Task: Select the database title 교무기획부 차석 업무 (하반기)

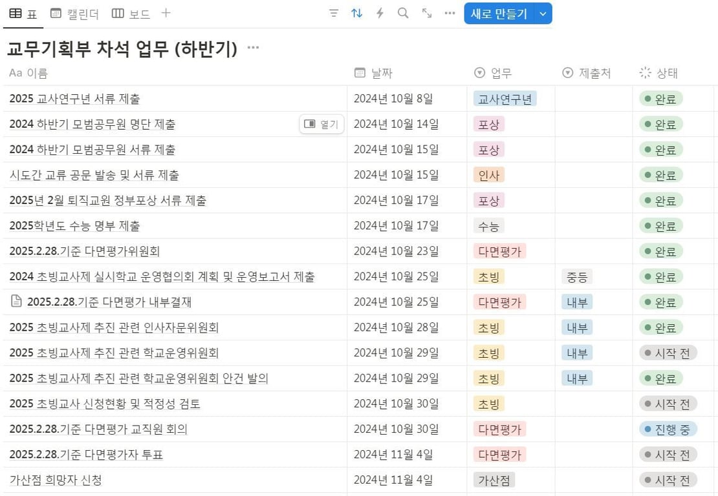Action: pyautogui.click(x=122, y=49)
